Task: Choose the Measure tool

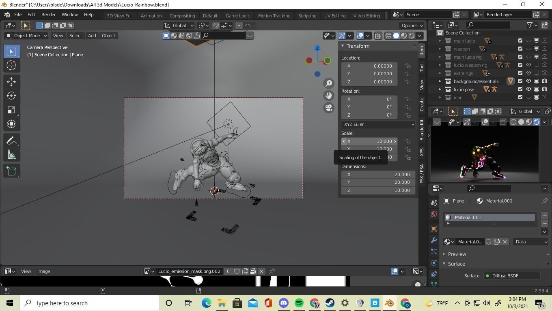Action: [11, 155]
